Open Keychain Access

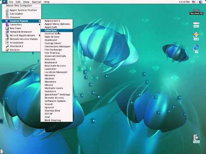pyautogui.click(x=57, y=65)
